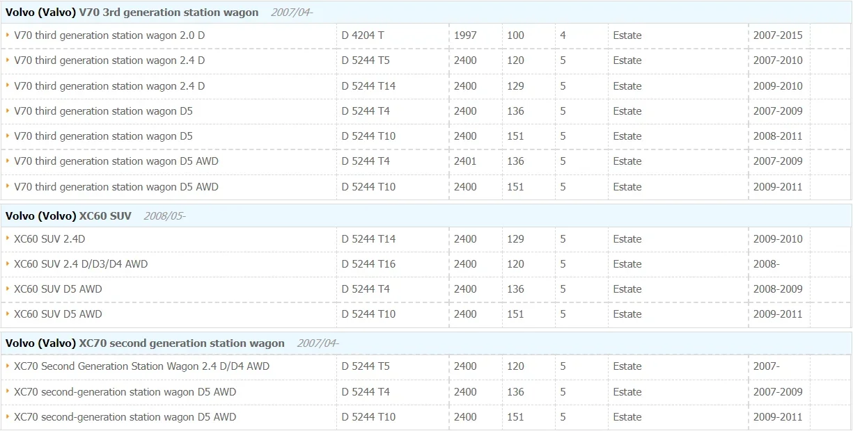Click the 2007/04- date beside the XC70 heading

(318, 343)
